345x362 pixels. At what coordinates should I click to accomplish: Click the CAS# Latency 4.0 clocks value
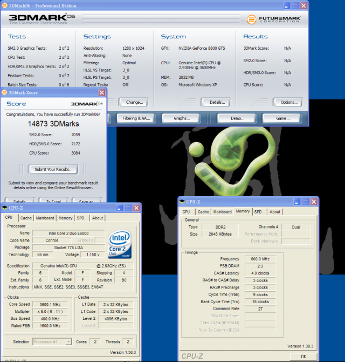(x=260, y=273)
